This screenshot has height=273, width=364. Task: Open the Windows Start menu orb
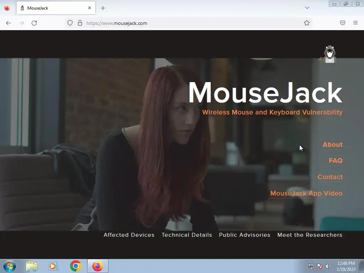point(10,266)
